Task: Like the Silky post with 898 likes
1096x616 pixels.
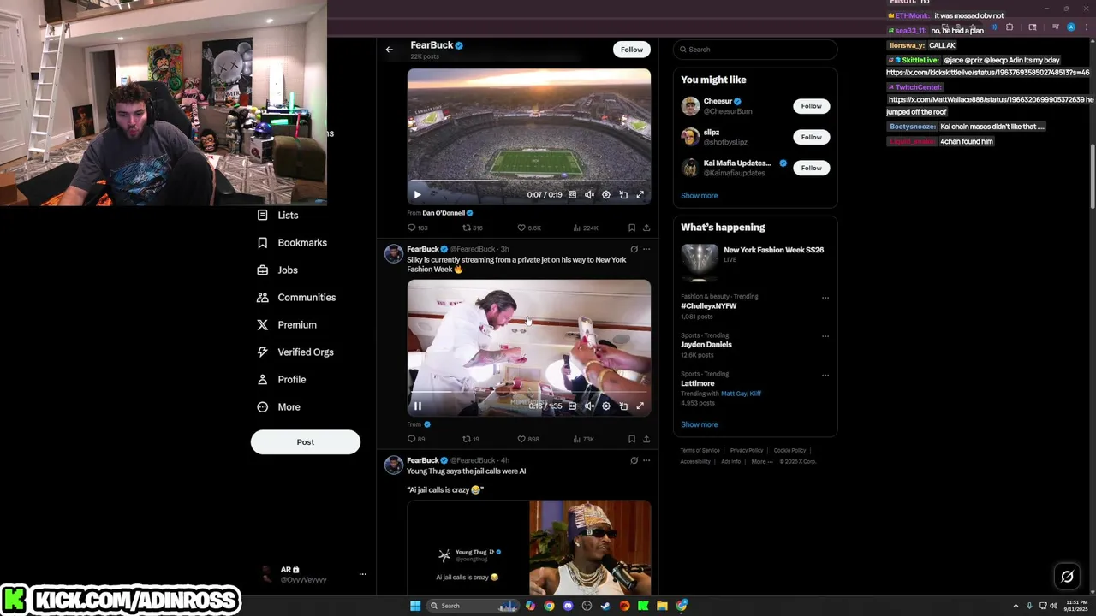Action: click(528, 440)
